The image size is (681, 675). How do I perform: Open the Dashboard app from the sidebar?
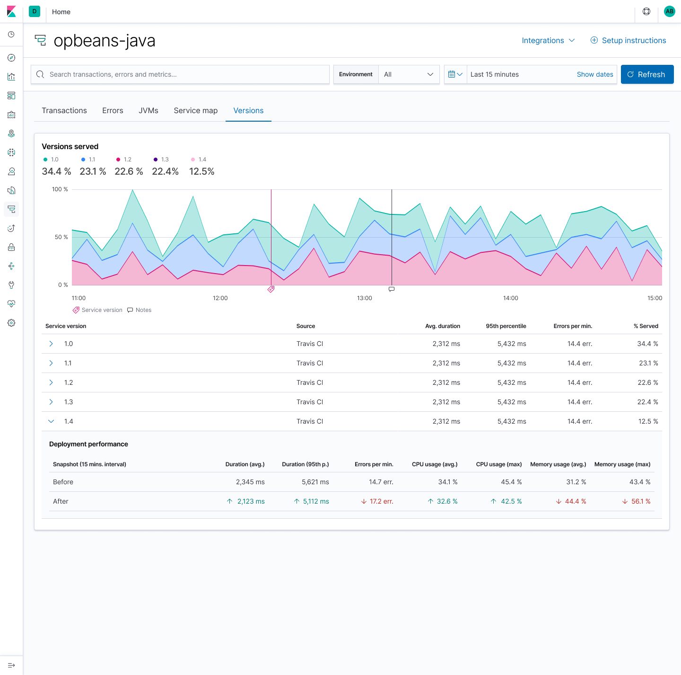pyautogui.click(x=11, y=96)
